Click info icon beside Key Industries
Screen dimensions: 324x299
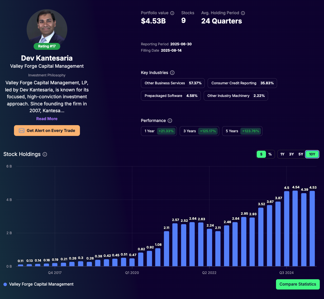tap(172, 73)
